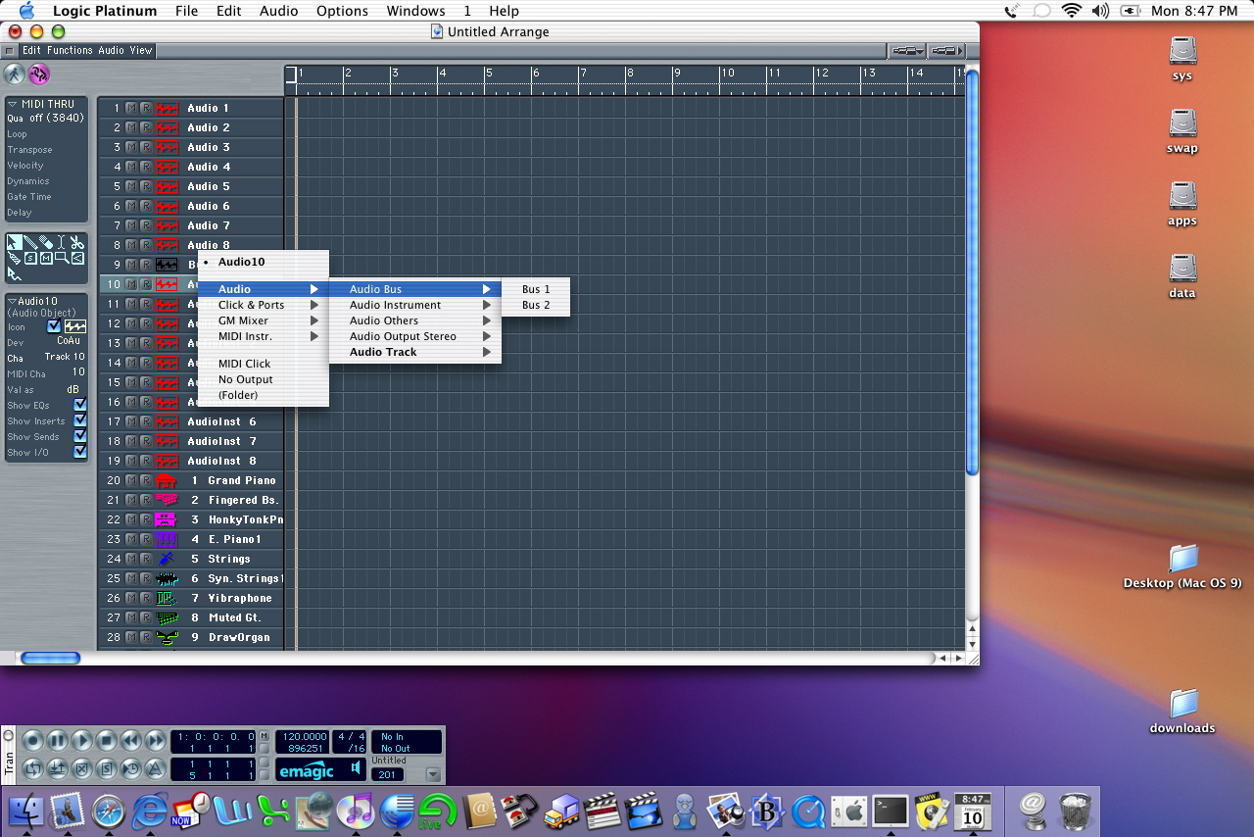Uncheck the Show EQs checkbox
The width and height of the screenshot is (1254, 837).
(x=80, y=405)
